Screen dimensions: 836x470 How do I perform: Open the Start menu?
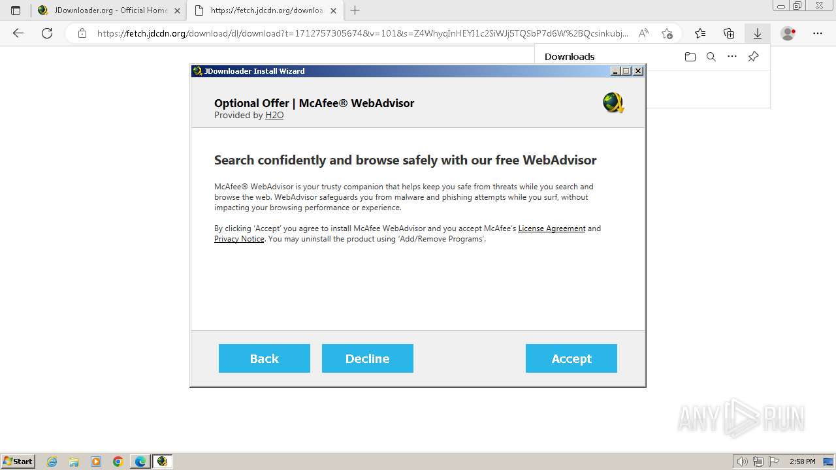pos(18,462)
